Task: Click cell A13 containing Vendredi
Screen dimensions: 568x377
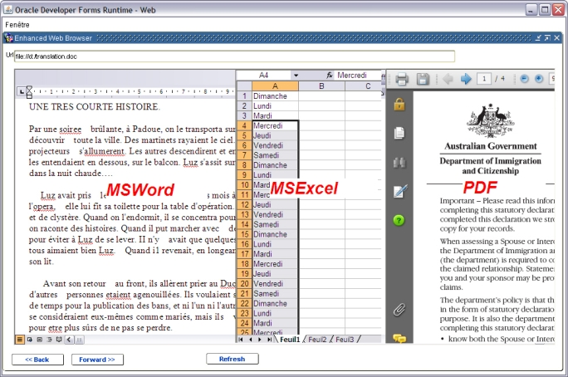Action: (276, 214)
